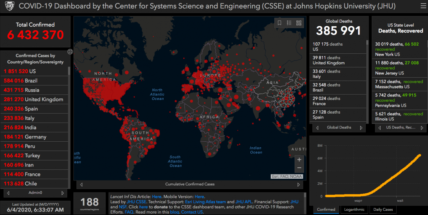This screenshot has height=215, width=428.
Task: Select '431 715 Russia' in confirmed list
Action: coord(34,90)
